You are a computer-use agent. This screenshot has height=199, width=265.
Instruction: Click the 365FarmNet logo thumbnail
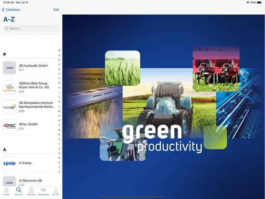10,87
